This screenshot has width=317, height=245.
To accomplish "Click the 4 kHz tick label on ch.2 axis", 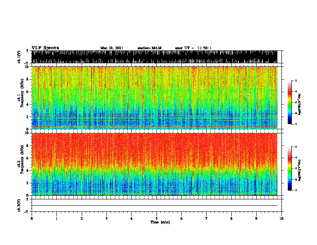I will pyautogui.click(x=28, y=171).
